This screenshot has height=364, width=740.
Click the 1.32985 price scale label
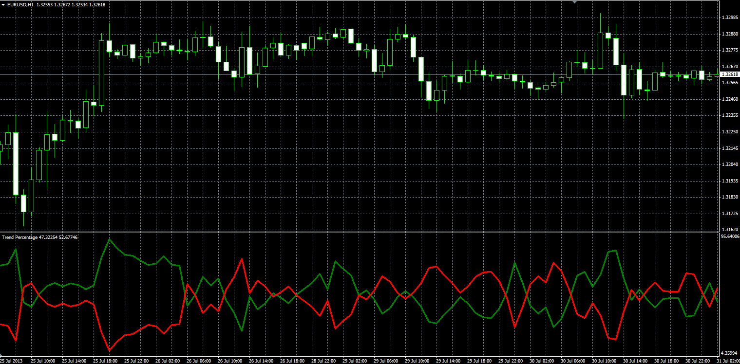click(x=729, y=17)
